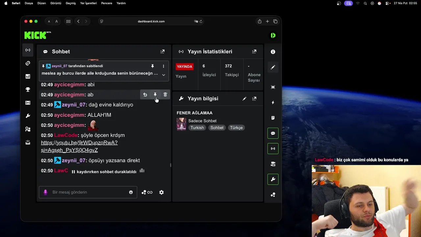This screenshot has width=421, height=237.
Task: Click the chat panel scrollbar
Action: pyautogui.click(x=170, y=165)
